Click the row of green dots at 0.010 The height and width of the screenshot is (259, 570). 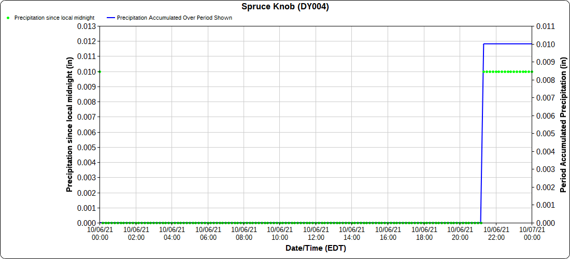[x=508, y=71]
